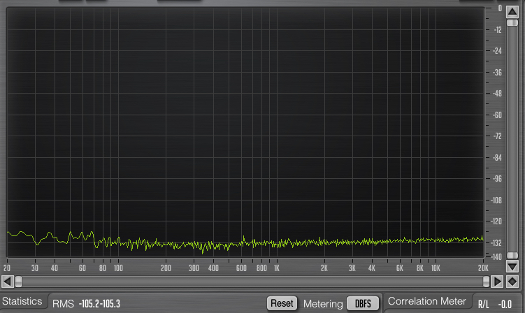Click the Metering label
Screen dimensions: 525x313
tap(323, 304)
